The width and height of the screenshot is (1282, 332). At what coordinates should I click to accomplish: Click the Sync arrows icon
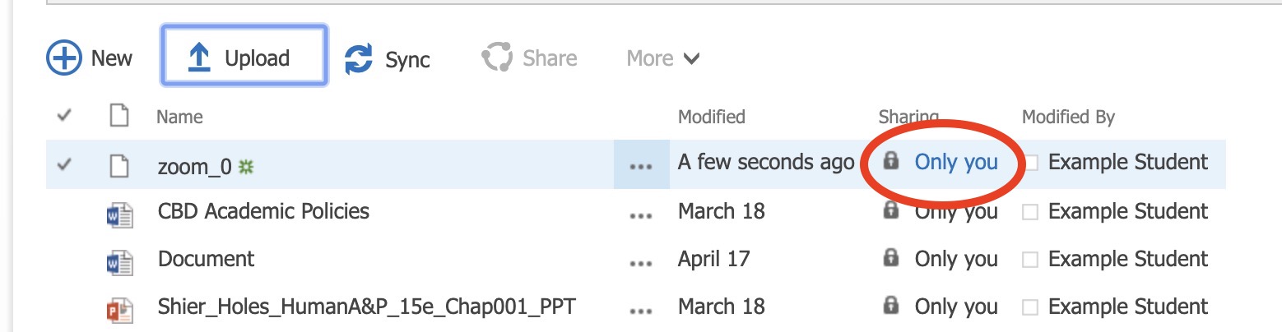tap(358, 59)
